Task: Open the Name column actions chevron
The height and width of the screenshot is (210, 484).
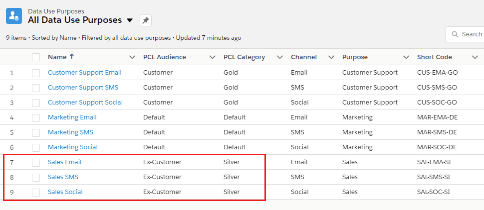Action: pos(132,57)
